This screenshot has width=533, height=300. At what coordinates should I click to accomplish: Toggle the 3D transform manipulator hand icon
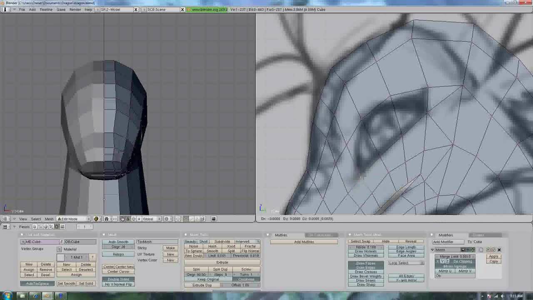coord(122,219)
